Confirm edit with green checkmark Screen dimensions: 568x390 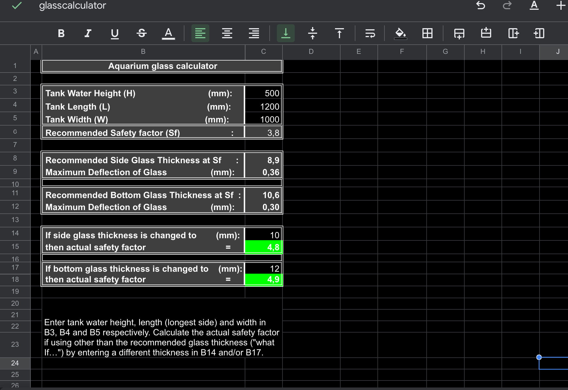tap(17, 5)
